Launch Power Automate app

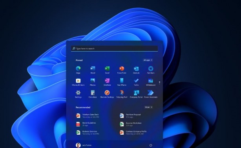click(x=151, y=94)
